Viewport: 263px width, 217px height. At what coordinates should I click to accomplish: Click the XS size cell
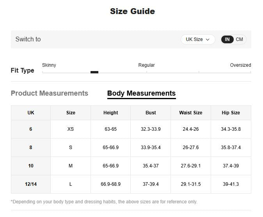(x=71, y=129)
